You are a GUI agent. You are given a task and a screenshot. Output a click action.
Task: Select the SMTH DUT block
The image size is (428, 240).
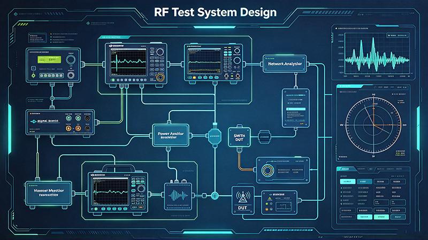pyautogui.click(x=239, y=137)
